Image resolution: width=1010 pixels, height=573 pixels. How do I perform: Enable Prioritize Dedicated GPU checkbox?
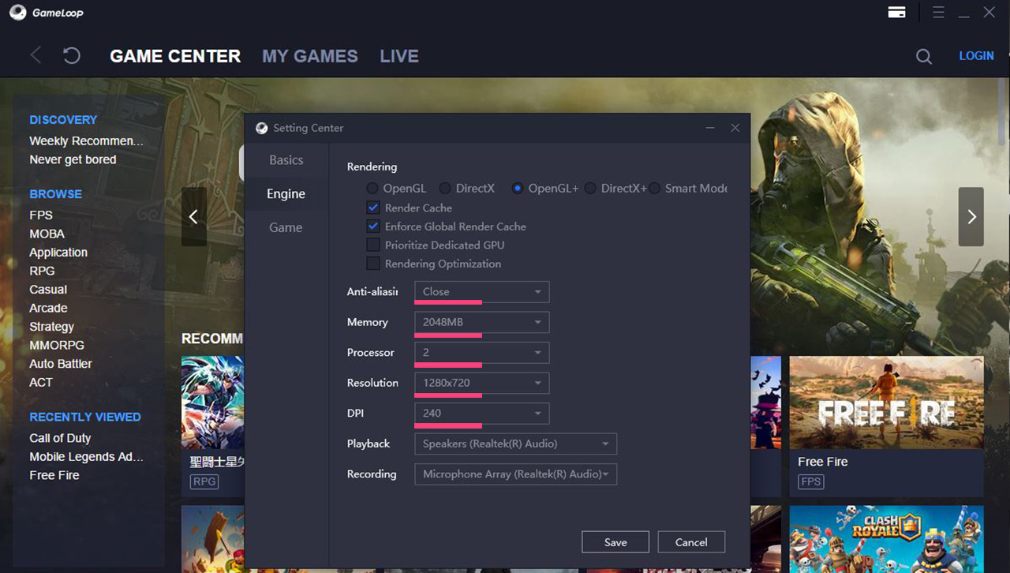pos(373,245)
